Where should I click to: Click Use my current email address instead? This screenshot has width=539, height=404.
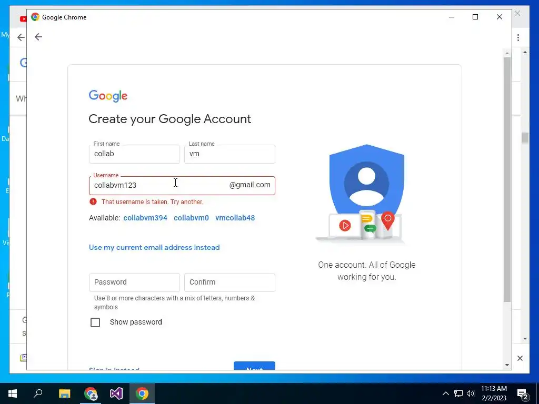click(x=154, y=247)
